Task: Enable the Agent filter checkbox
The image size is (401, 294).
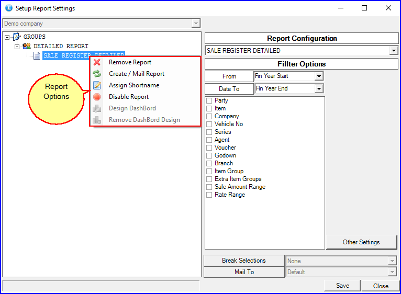Action: [209, 140]
